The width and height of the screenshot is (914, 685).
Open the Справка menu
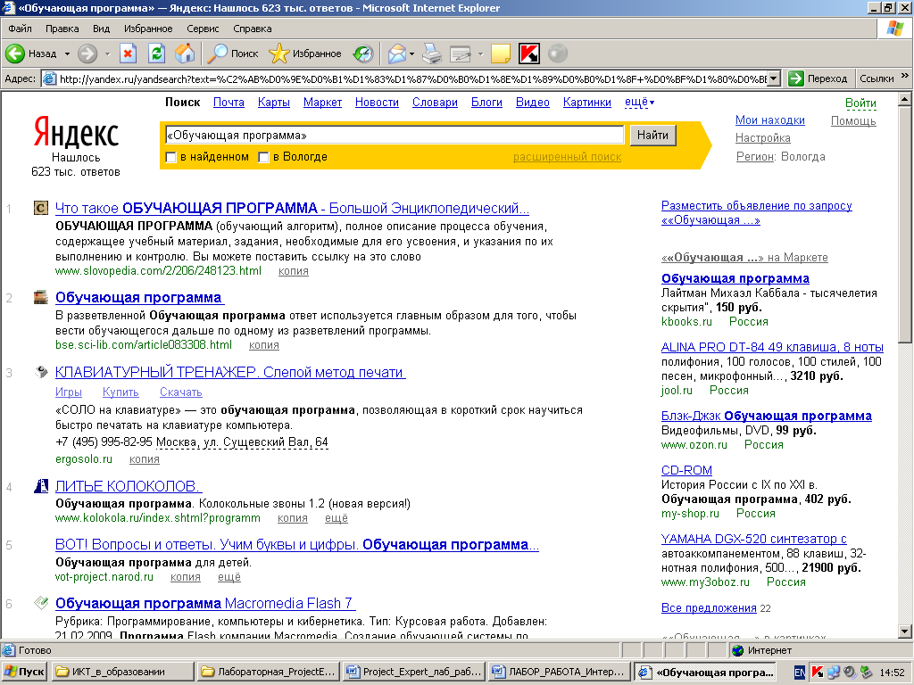(x=253, y=29)
